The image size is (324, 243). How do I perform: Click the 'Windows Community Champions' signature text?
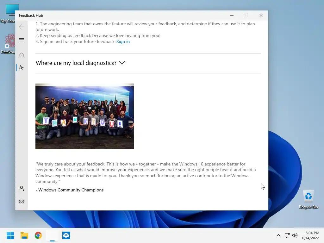[x=71, y=190]
